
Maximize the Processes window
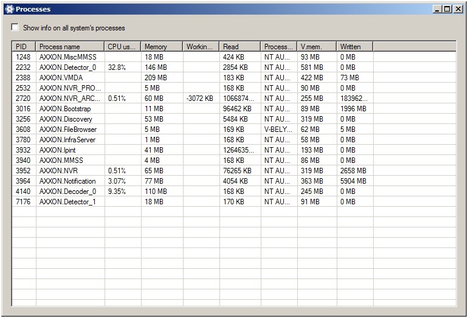447,9
